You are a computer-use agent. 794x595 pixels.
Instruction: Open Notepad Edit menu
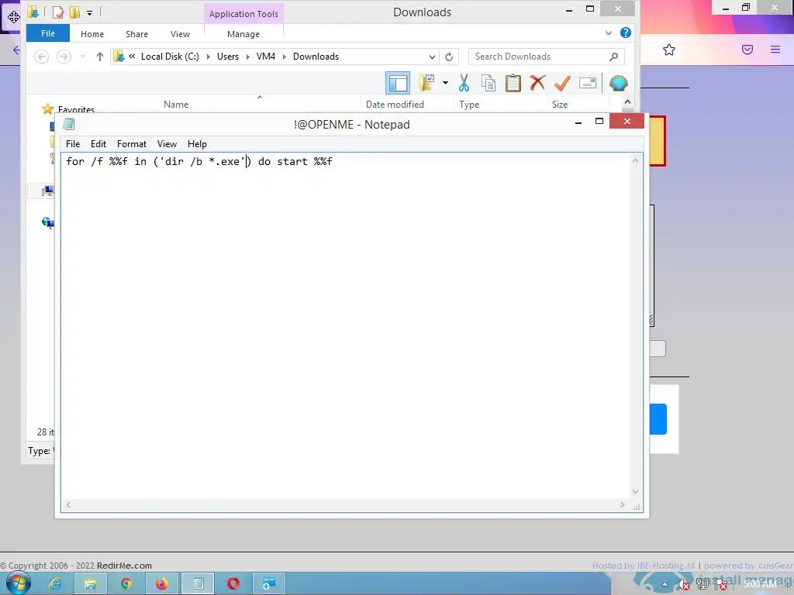coord(98,144)
